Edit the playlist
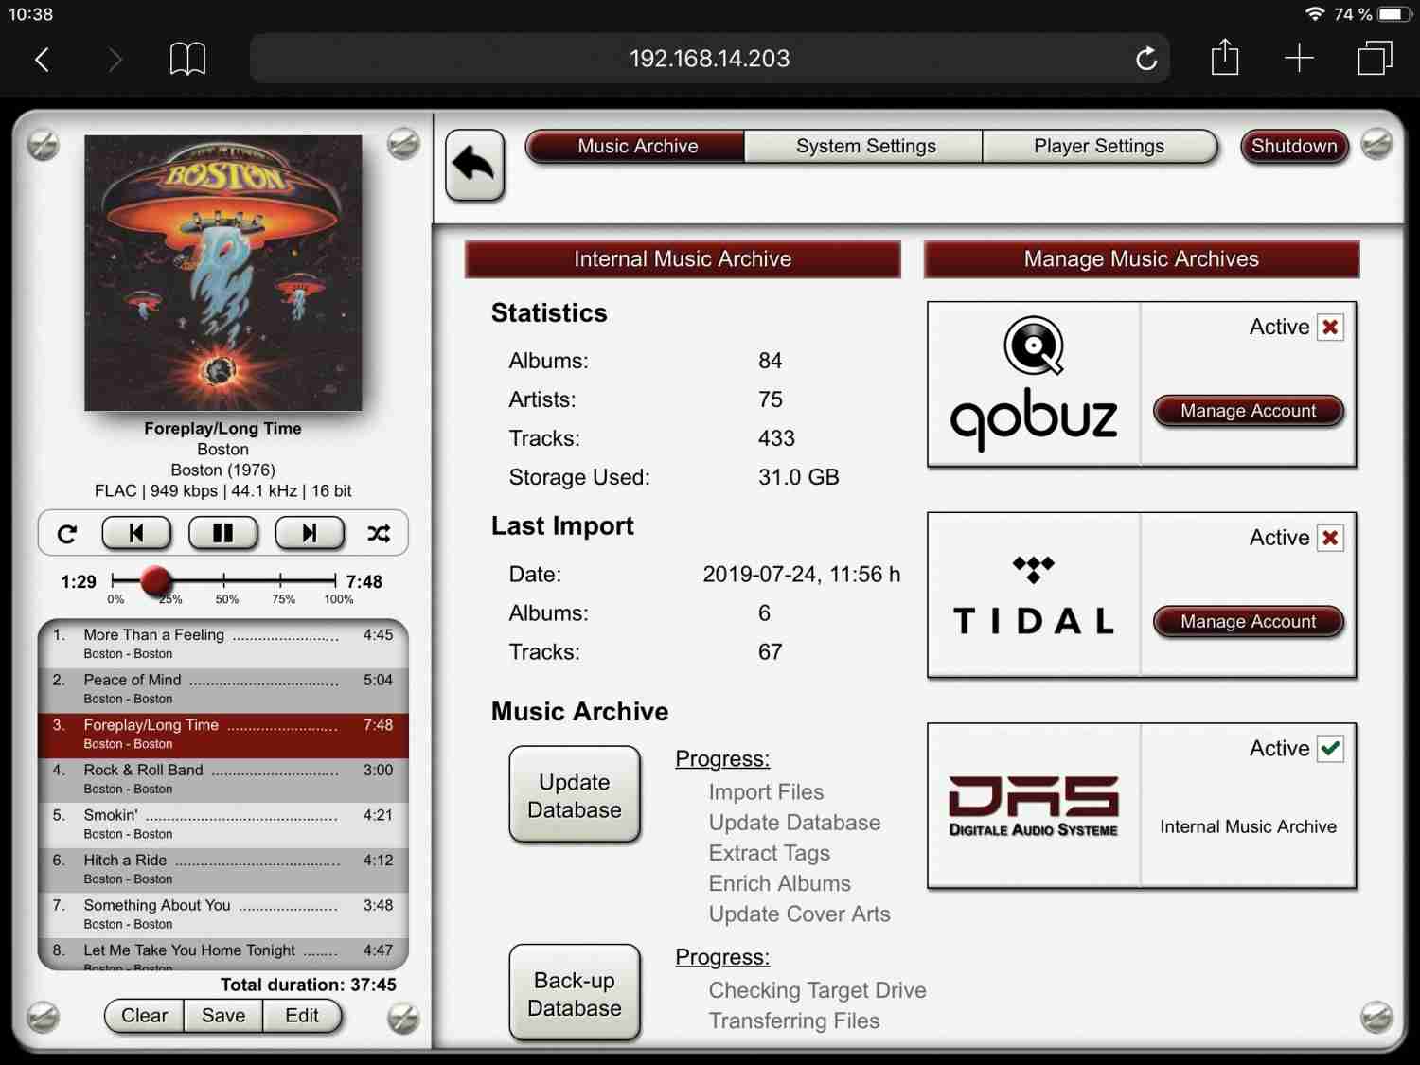 (x=302, y=1016)
